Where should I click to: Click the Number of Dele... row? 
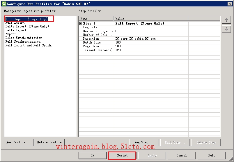click(149, 35)
